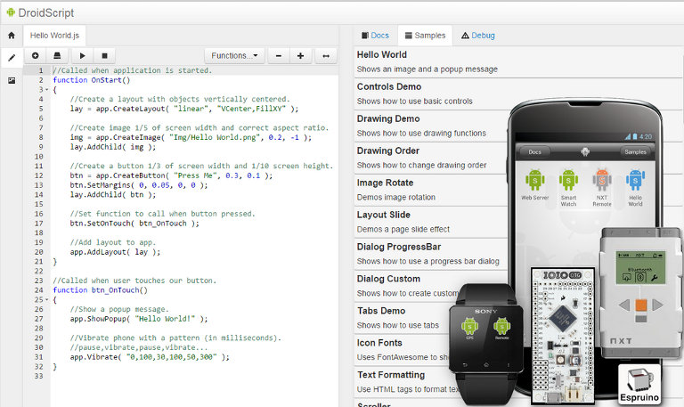Run the script with the play button
This screenshot has width=684, height=407.
coord(83,55)
